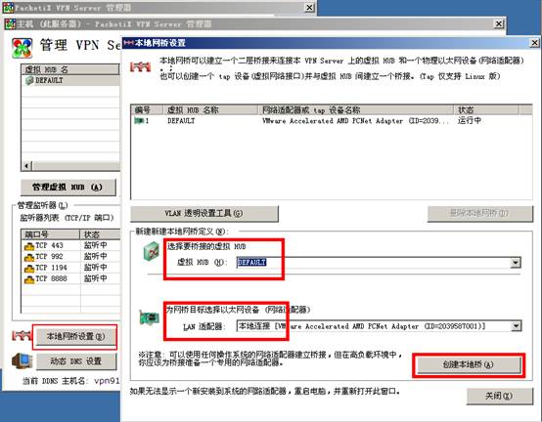Open the VLAN 透明设置工具 button
The image size is (542, 422).
203,214
